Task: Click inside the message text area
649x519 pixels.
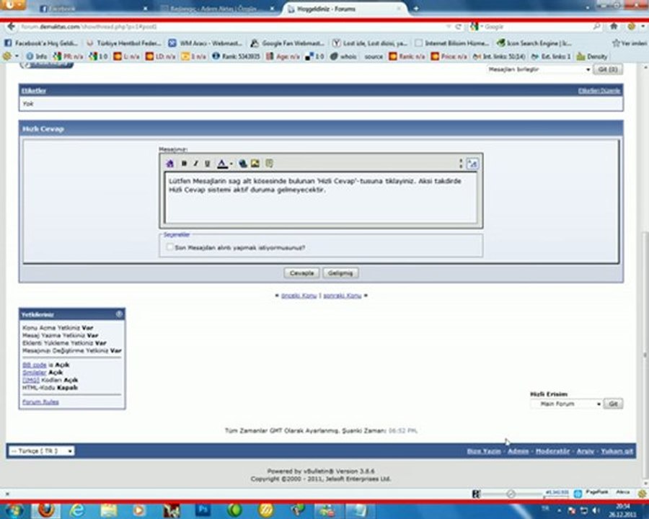Action: pyautogui.click(x=321, y=198)
